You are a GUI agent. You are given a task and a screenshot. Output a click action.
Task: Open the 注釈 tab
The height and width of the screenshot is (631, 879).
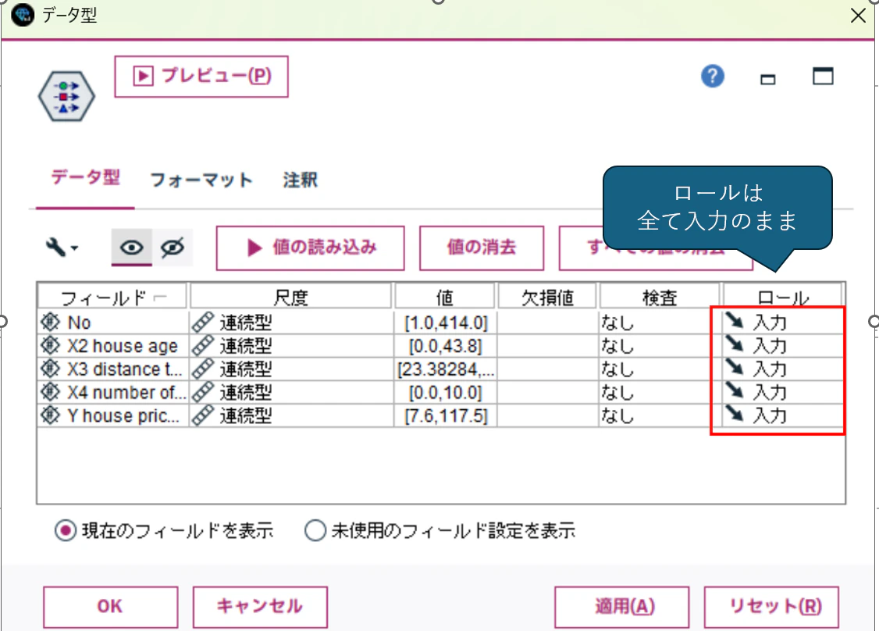pyautogui.click(x=301, y=180)
